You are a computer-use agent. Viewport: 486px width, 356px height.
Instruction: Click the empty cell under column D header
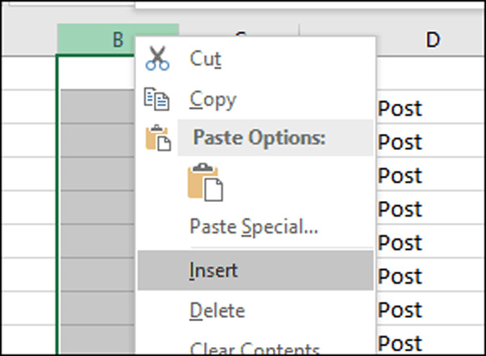tap(431, 73)
